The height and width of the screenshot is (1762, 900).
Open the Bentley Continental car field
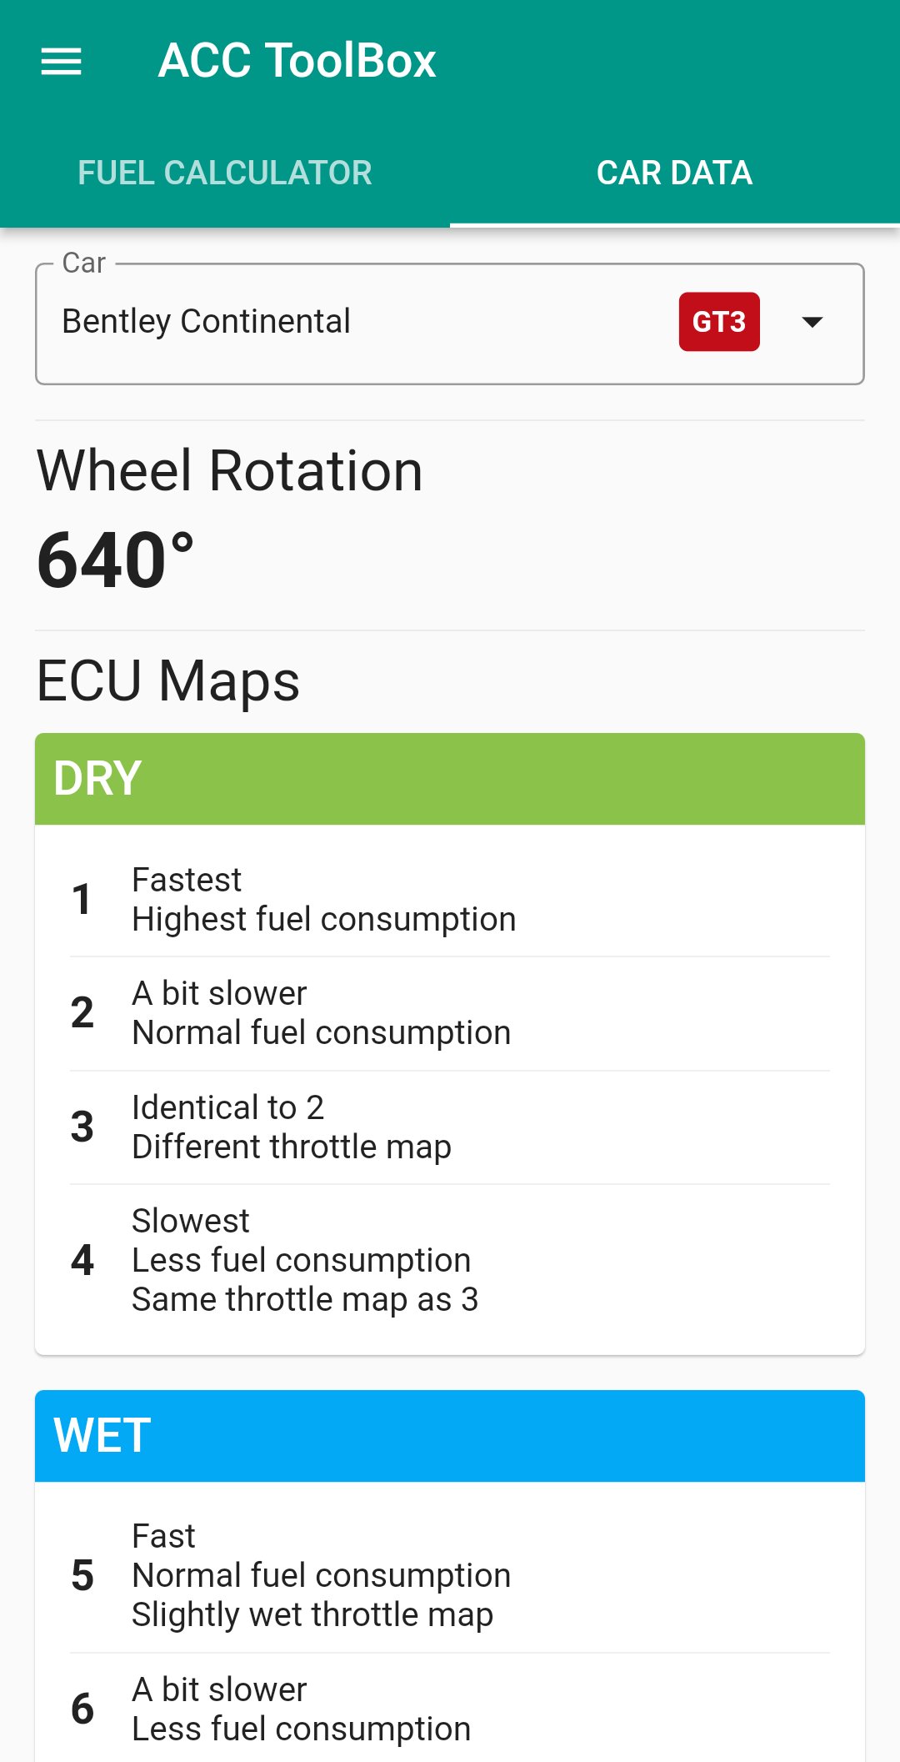(333, 322)
